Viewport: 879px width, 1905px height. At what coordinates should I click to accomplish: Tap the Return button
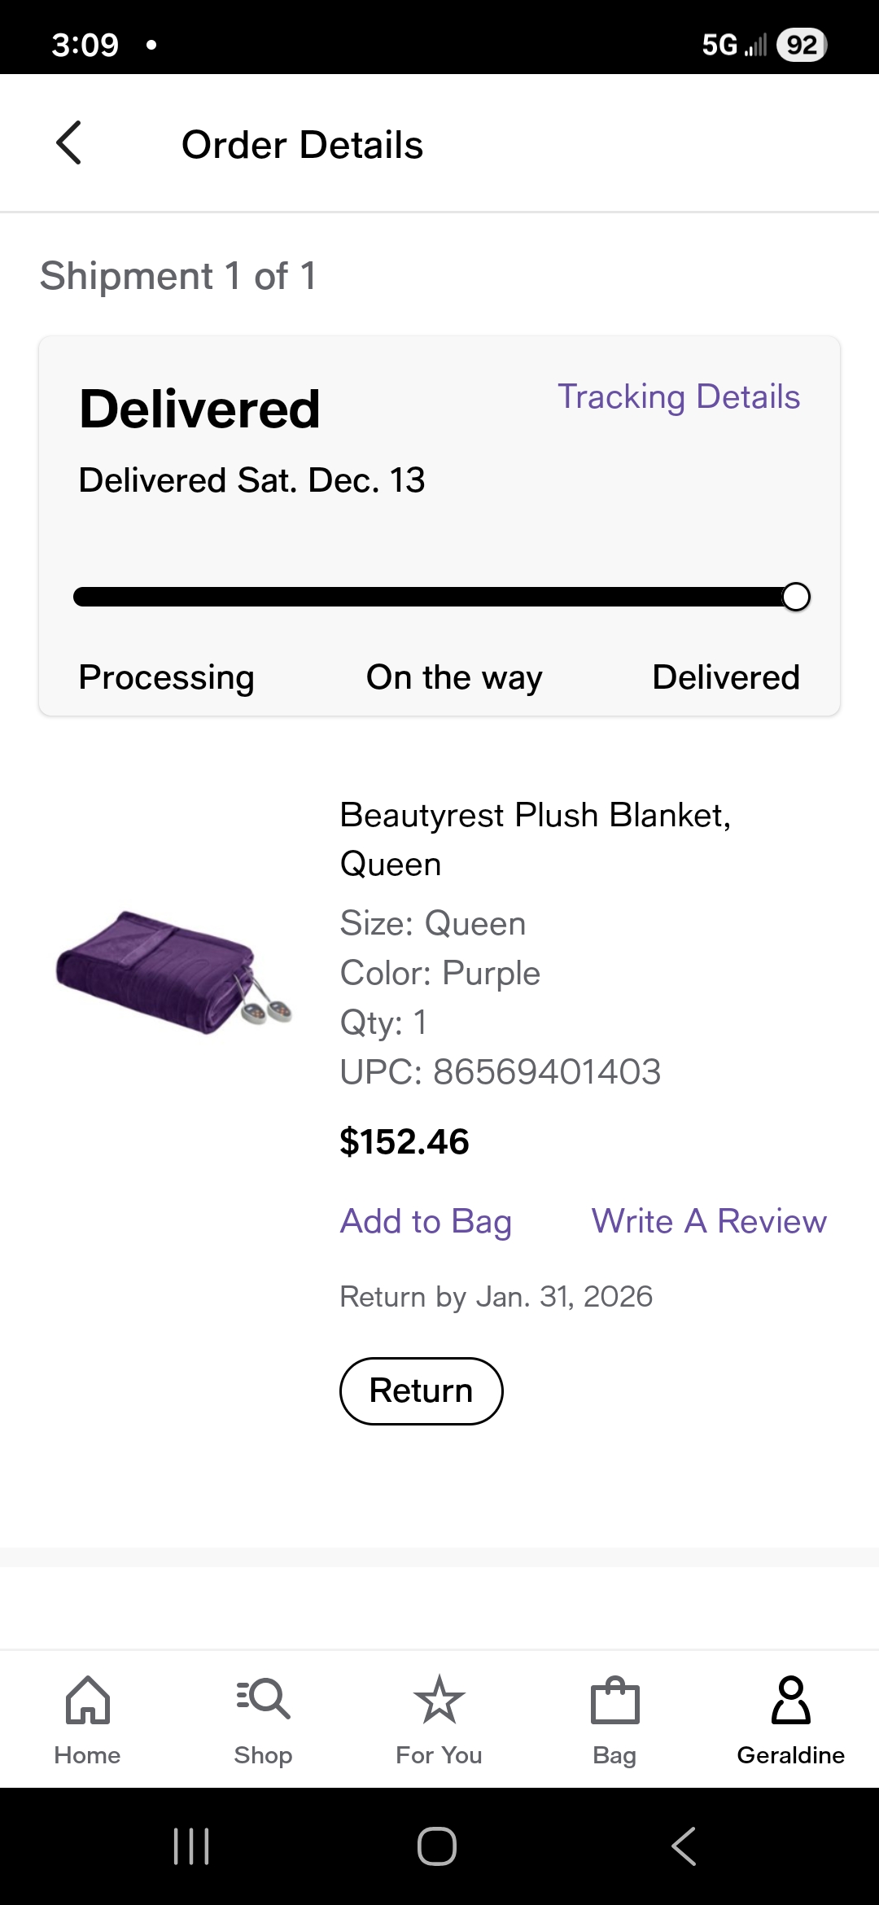(422, 1390)
